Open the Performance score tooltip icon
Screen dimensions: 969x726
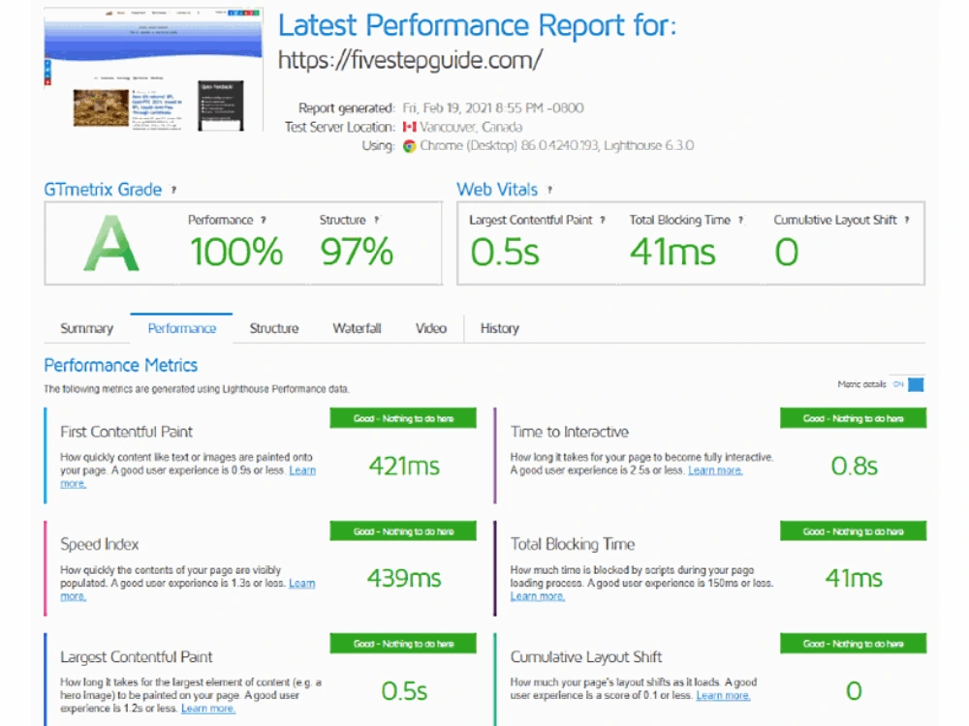[x=266, y=220]
